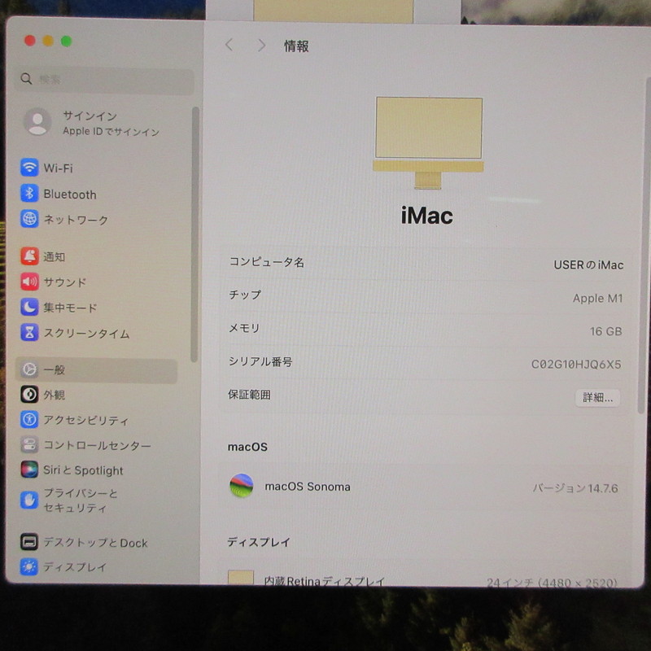Click the search magnifier icon

[x=26, y=78]
